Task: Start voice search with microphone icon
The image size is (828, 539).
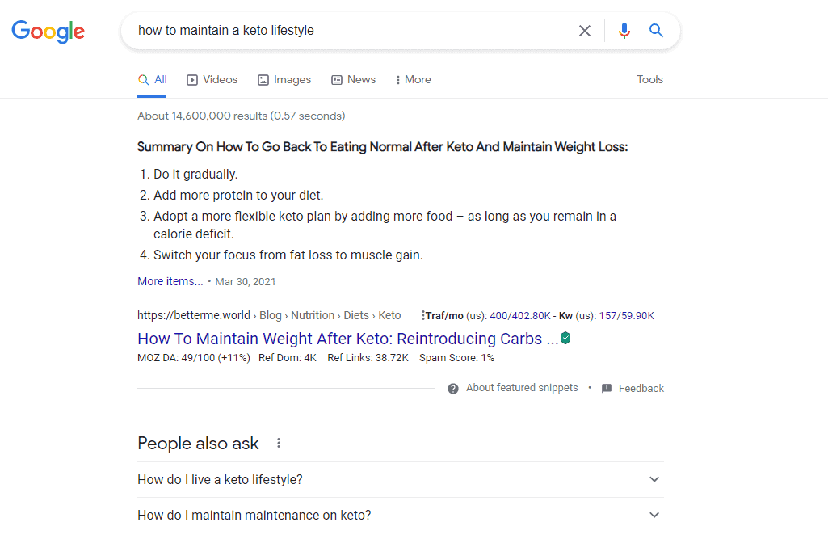Action: [x=624, y=31]
